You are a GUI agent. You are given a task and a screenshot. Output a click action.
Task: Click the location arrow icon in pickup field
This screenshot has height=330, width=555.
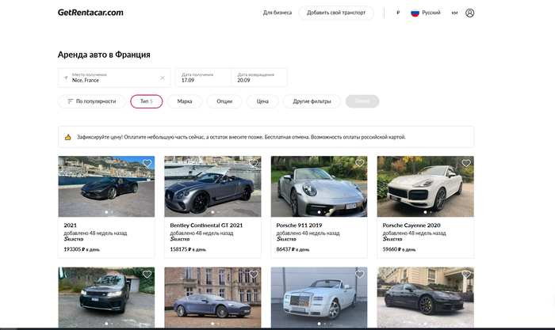point(66,78)
